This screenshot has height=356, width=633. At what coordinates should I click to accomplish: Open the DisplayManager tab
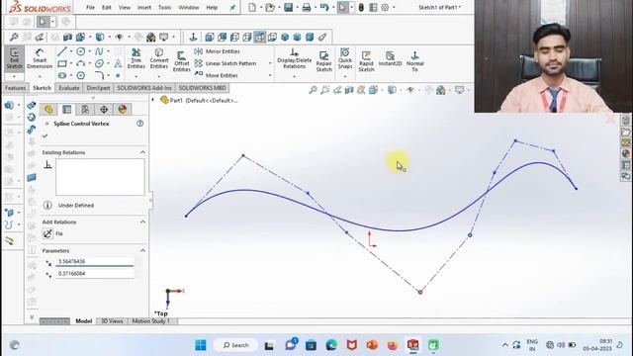click(x=123, y=110)
